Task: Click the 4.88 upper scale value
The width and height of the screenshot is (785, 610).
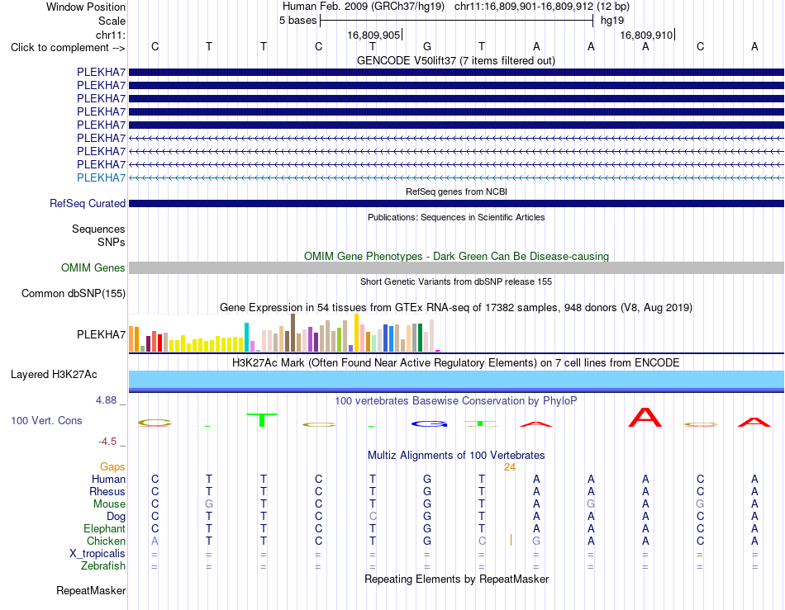Action: point(106,400)
